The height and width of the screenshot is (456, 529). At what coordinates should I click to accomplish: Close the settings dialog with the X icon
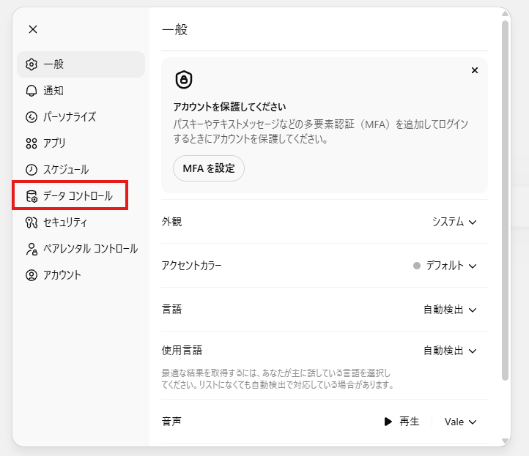coord(33,29)
